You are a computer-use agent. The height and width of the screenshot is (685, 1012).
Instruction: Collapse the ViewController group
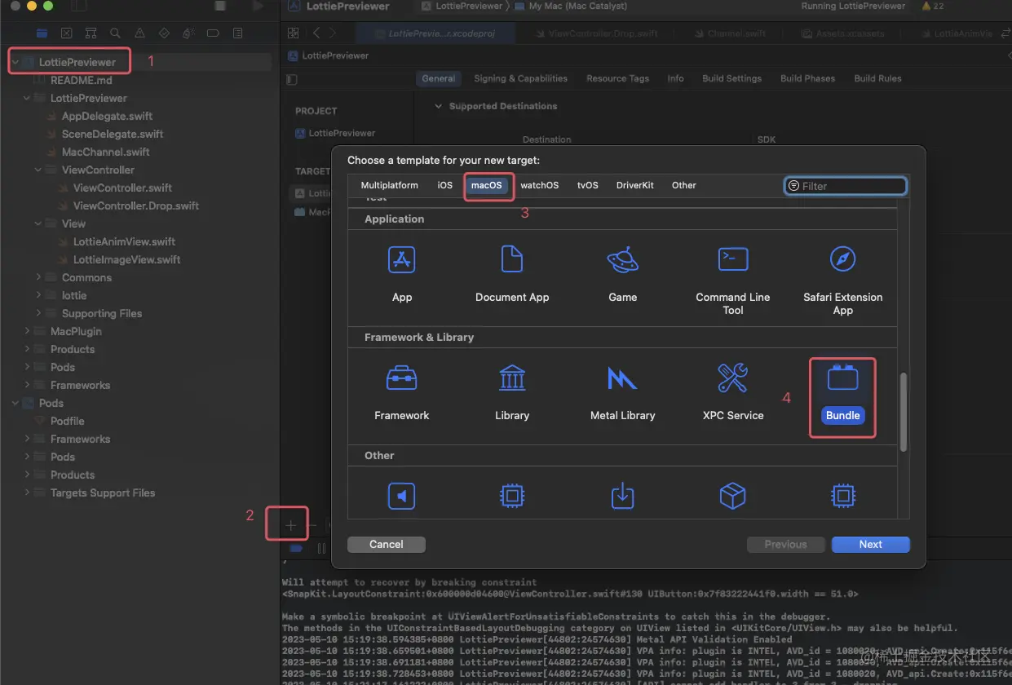(x=38, y=170)
